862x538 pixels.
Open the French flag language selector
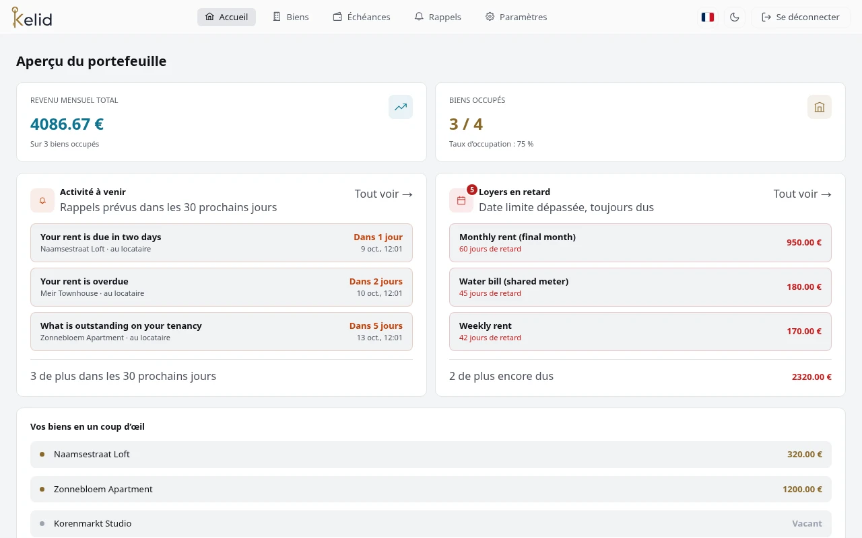[x=707, y=17]
